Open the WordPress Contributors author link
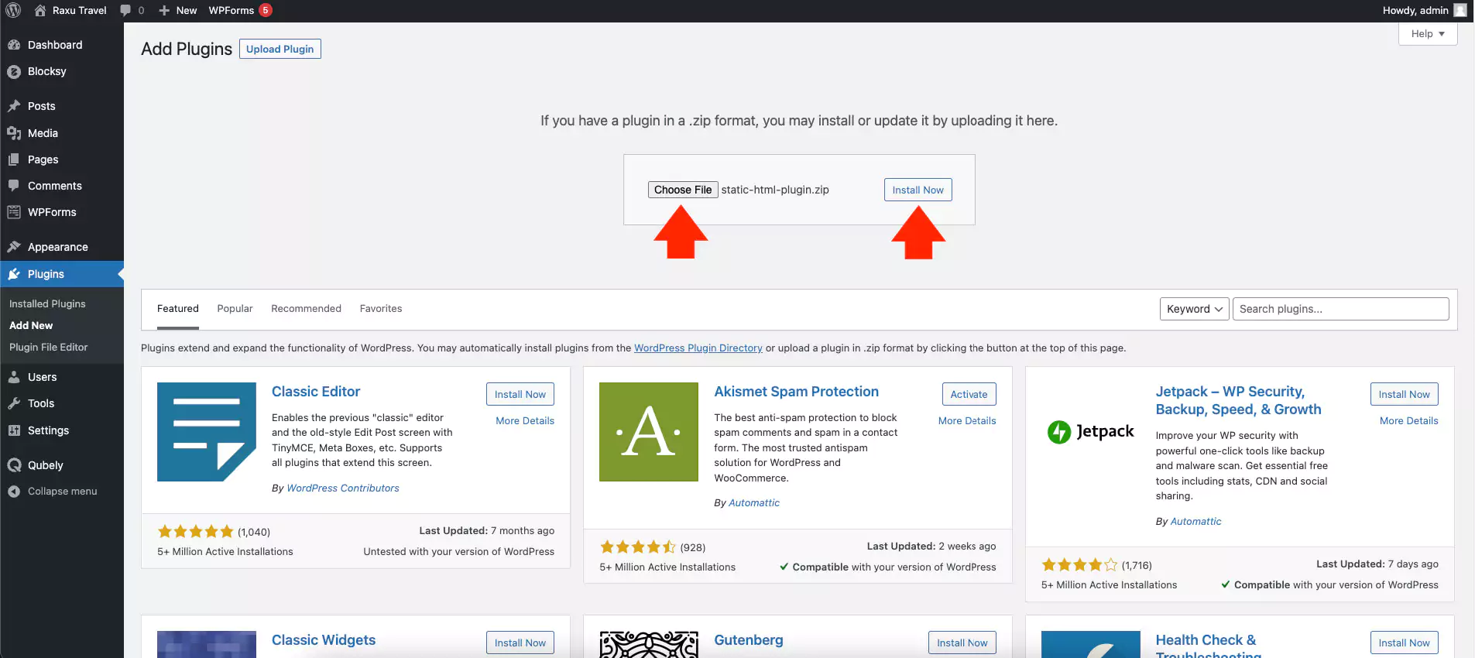This screenshot has width=1475, height=658. 343,488
